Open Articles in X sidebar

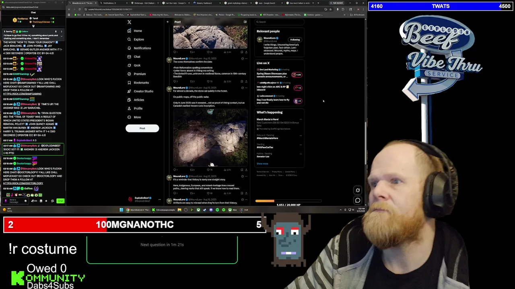[x=136, y=100]
